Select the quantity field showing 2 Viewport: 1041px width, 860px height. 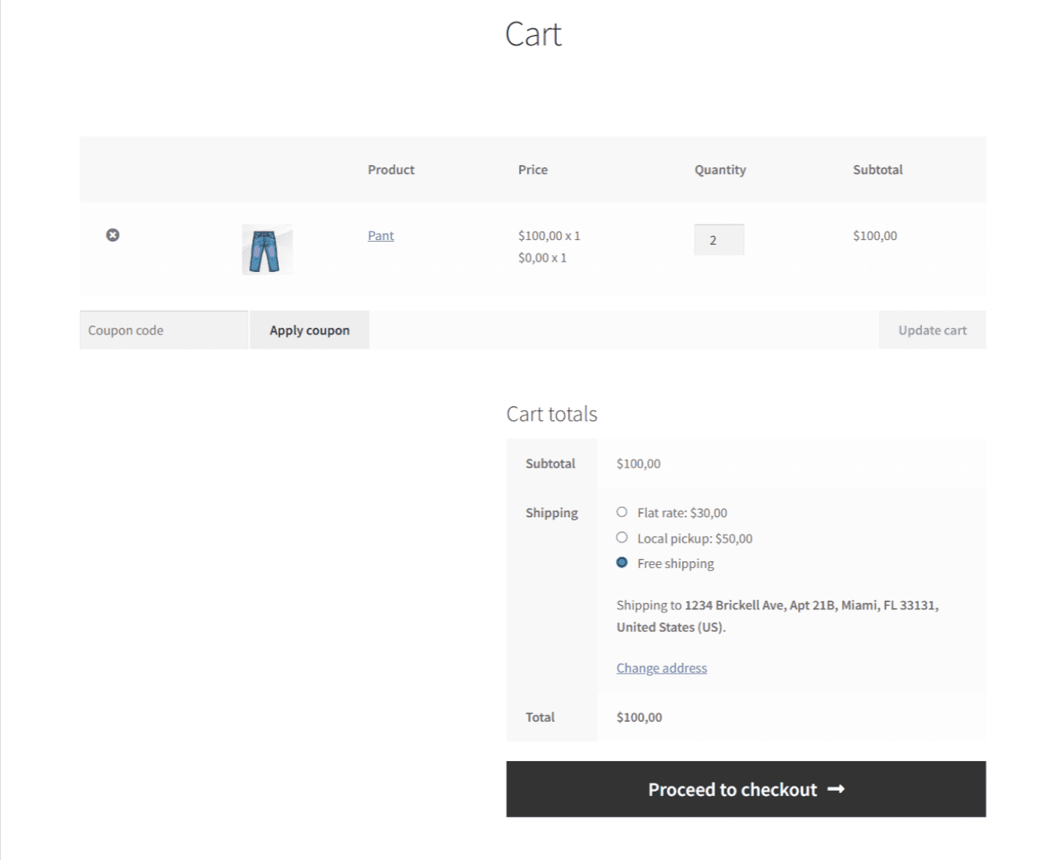(718, 239)
